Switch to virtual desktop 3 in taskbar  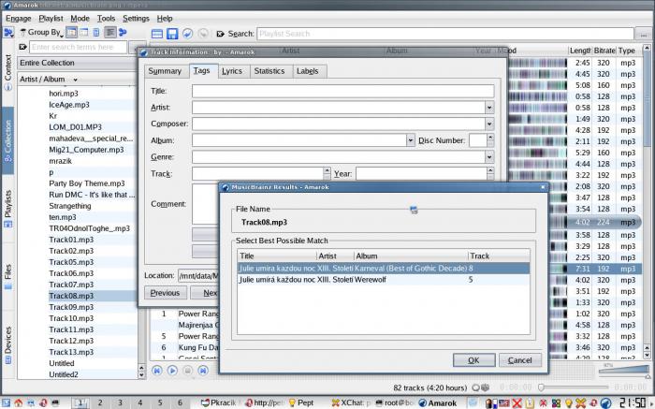[x=120, y=402]
